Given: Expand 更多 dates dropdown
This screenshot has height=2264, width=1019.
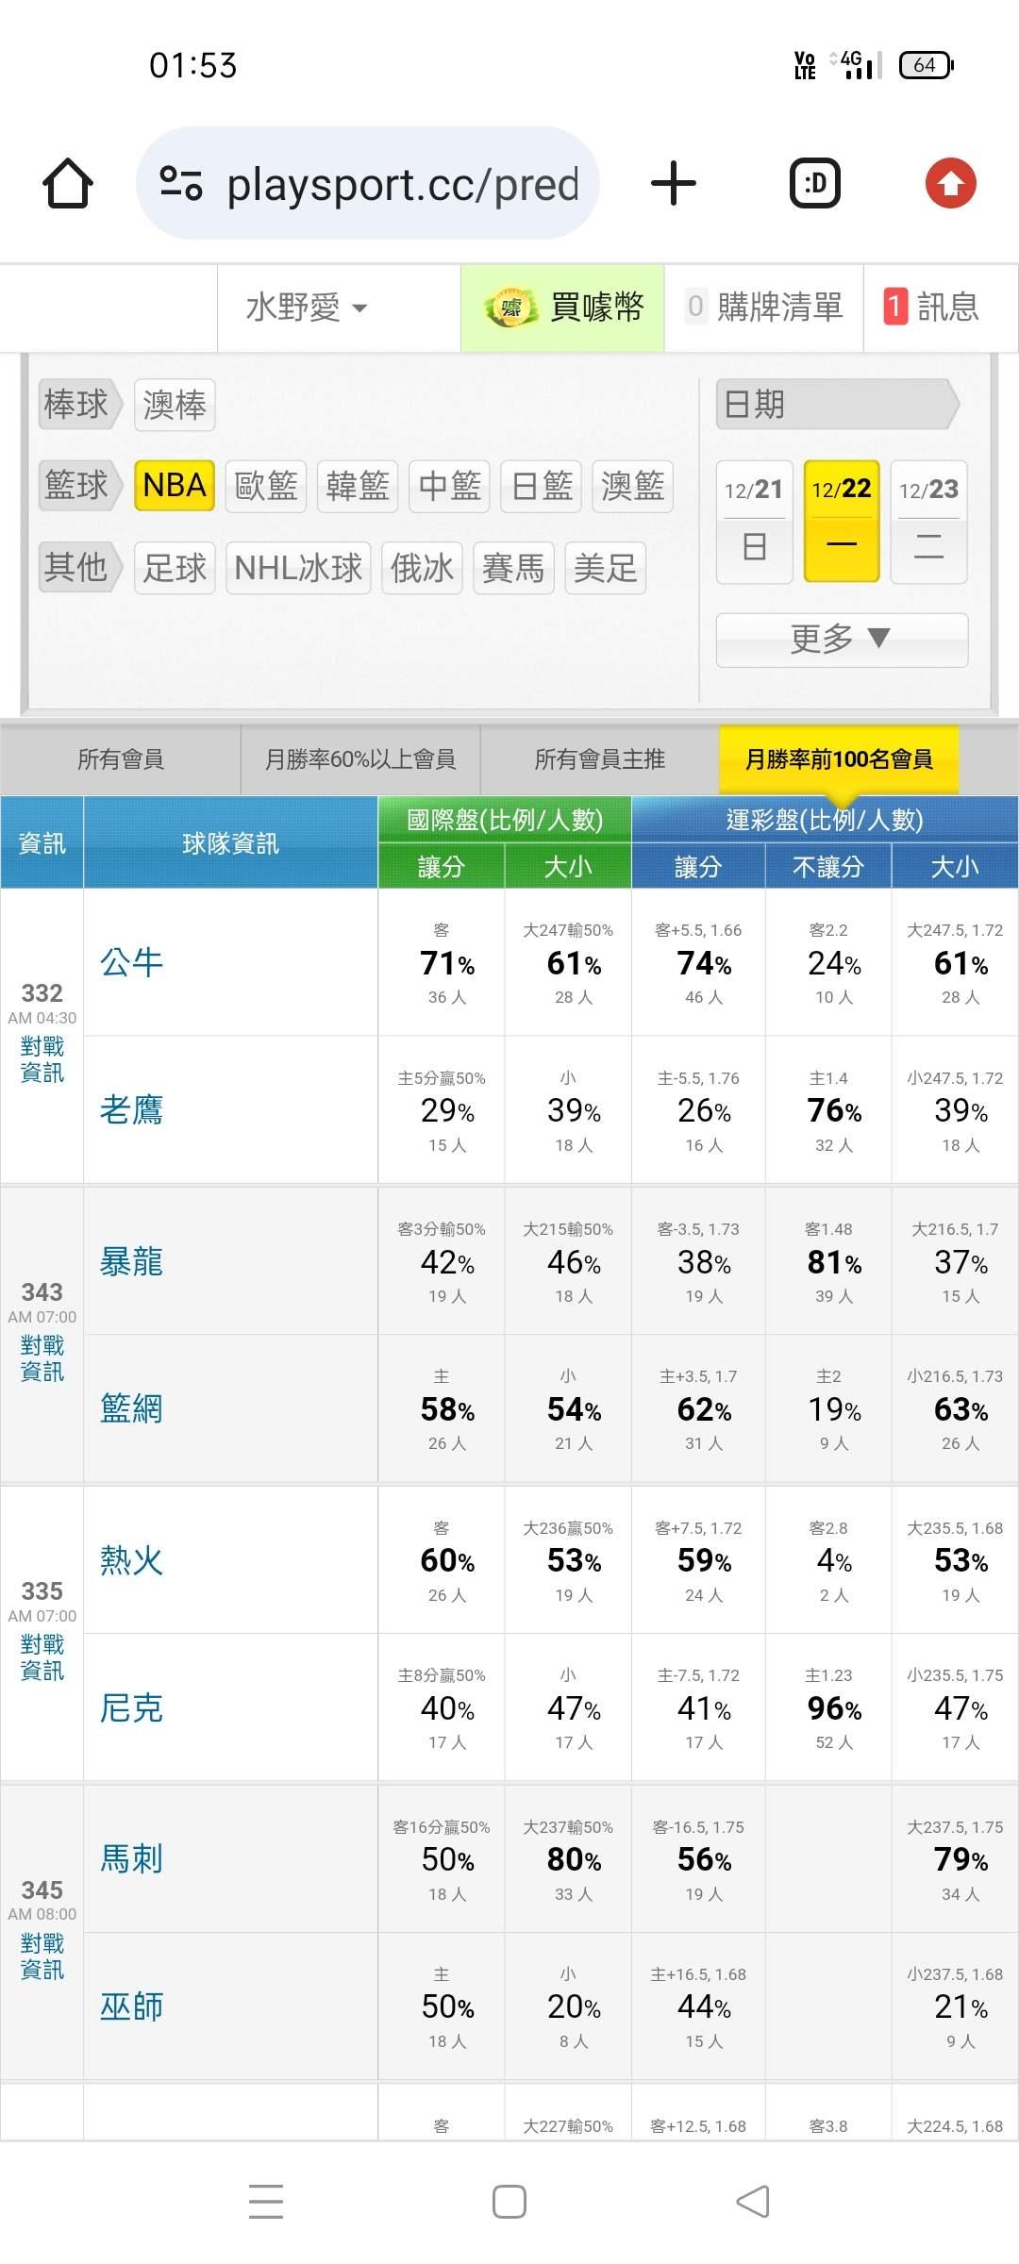Looking at the screenshot, I should coord(842,640).
